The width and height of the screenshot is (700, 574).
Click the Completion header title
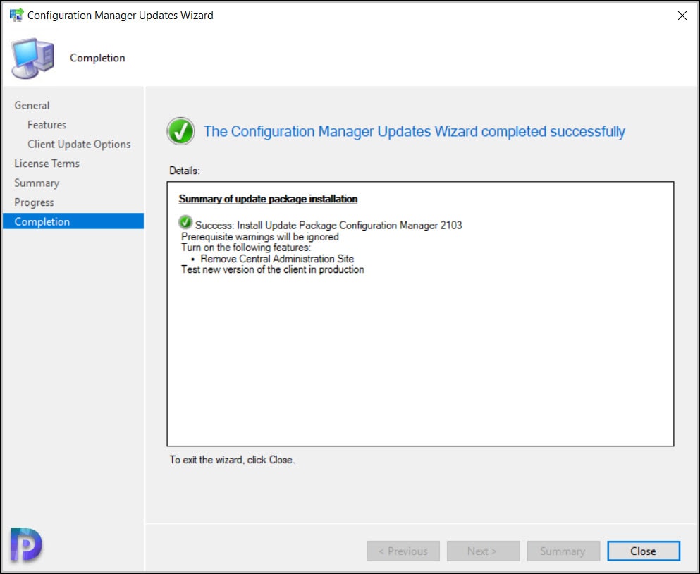97,58
